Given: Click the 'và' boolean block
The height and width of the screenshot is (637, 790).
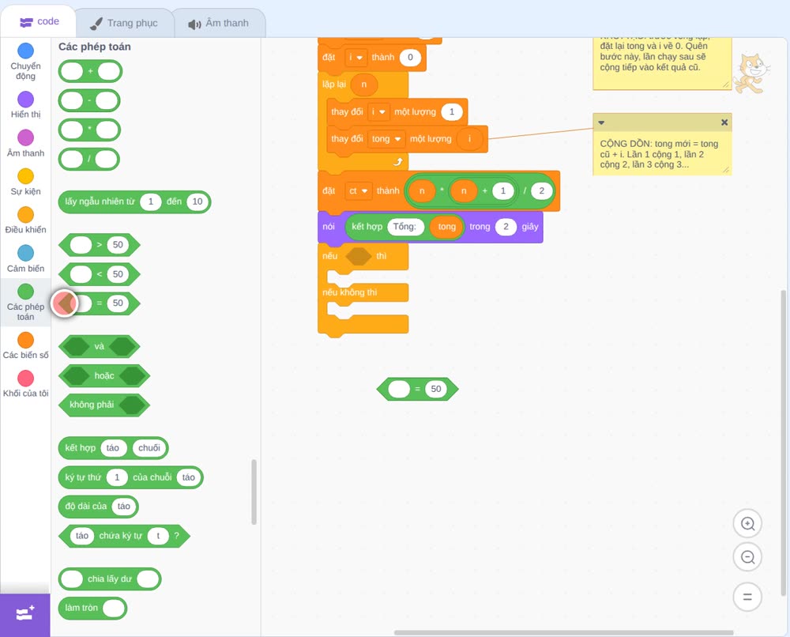Looking at the screenshot, I should [100, 347].
